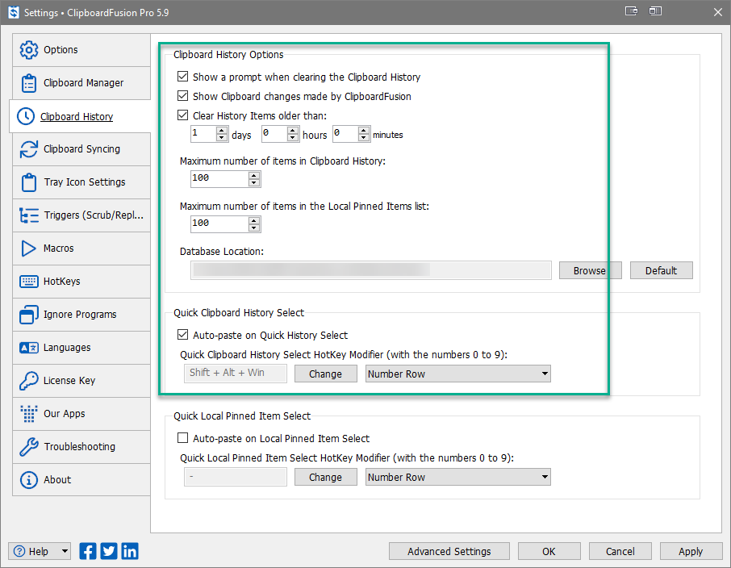
Task: Reset database location with Default button
Action: point(661,270)
